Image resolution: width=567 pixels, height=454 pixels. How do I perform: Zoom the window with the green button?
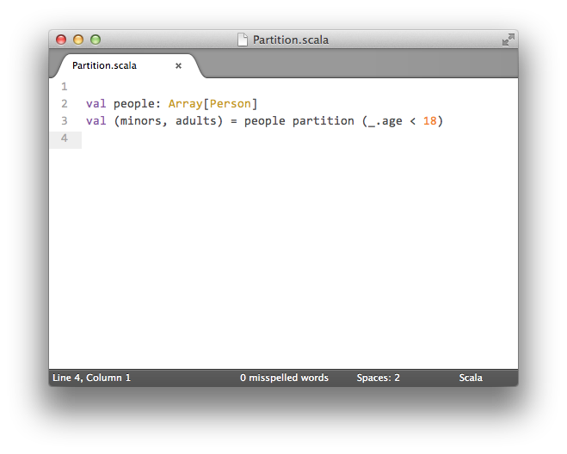(96, 40)
